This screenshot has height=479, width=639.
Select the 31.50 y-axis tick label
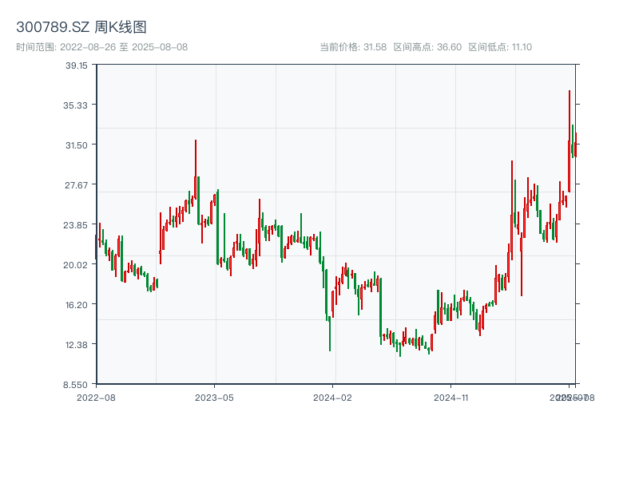(x=77, y=145)
